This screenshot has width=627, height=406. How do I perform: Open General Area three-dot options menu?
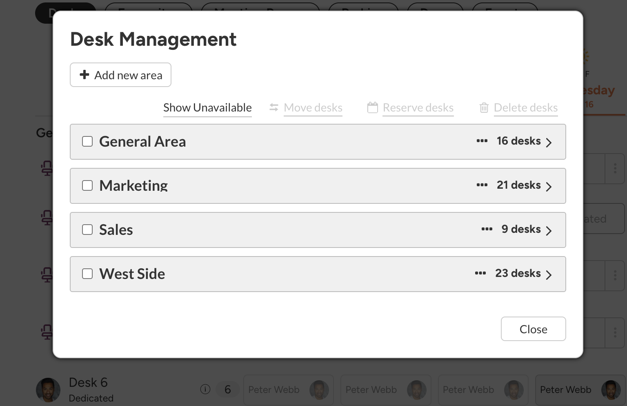pos(482,141)
